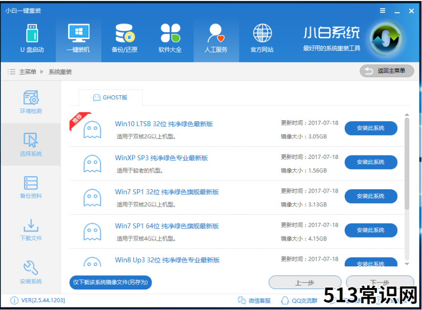Visit the 官方网站 globe icon
The height and width of the screenshot is (310, 422).
click(x=262, y=38)
